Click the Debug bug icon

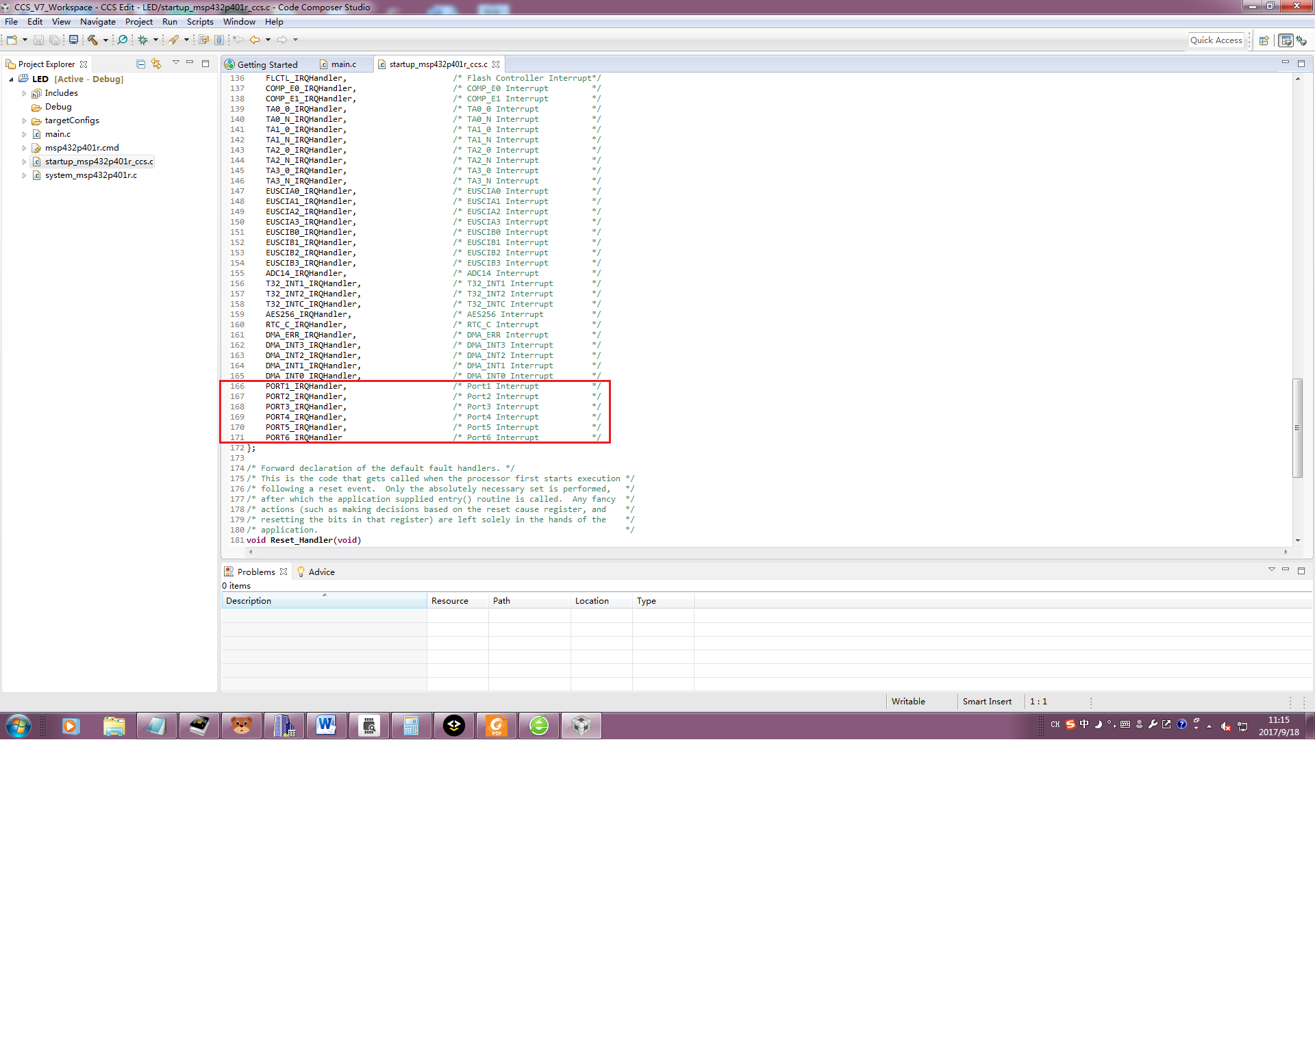tap(143, 40)
